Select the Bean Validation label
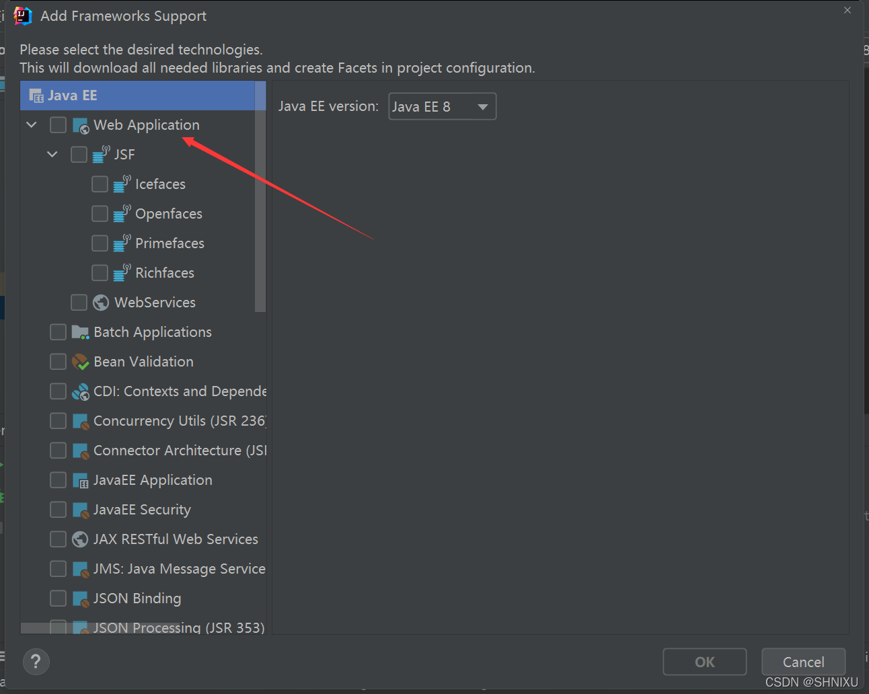 (x=143, y=362)
